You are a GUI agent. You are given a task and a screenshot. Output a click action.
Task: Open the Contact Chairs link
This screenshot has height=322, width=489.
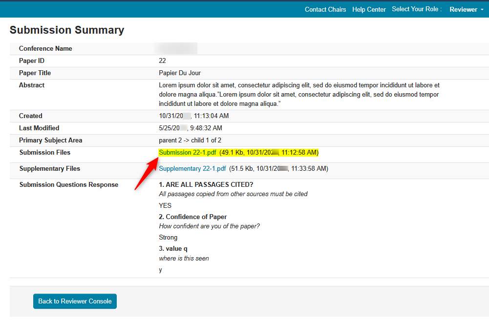pyautogui.click(x=325, y=9)
